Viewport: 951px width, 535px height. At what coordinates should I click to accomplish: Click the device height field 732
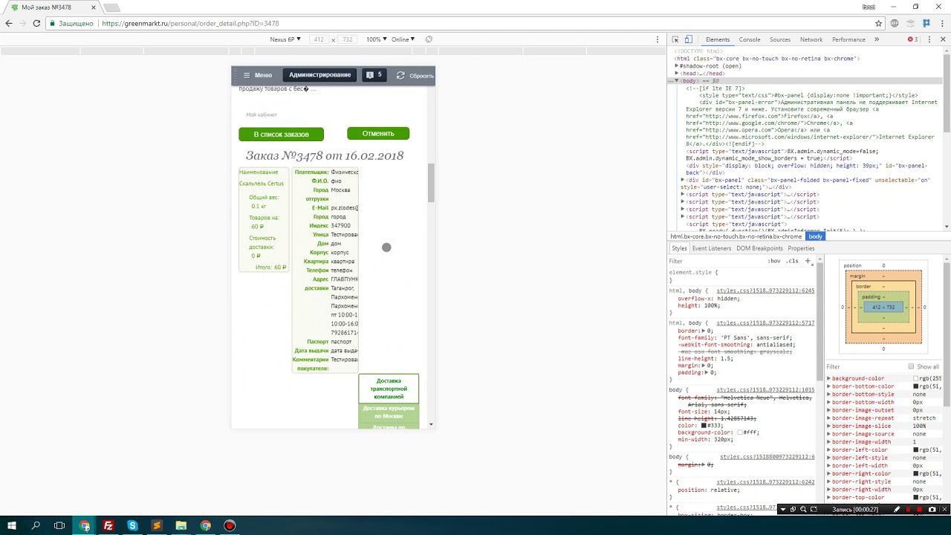pyautogui.click(x=347, y=39)
